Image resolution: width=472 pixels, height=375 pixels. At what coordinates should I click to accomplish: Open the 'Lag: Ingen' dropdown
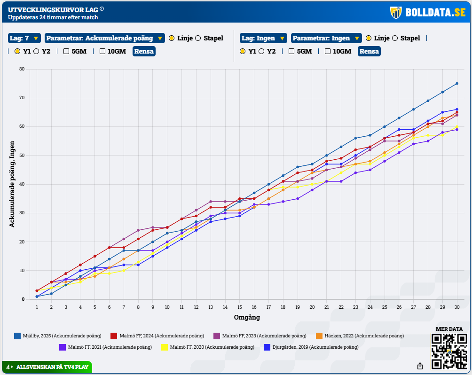tap(263, 38)
